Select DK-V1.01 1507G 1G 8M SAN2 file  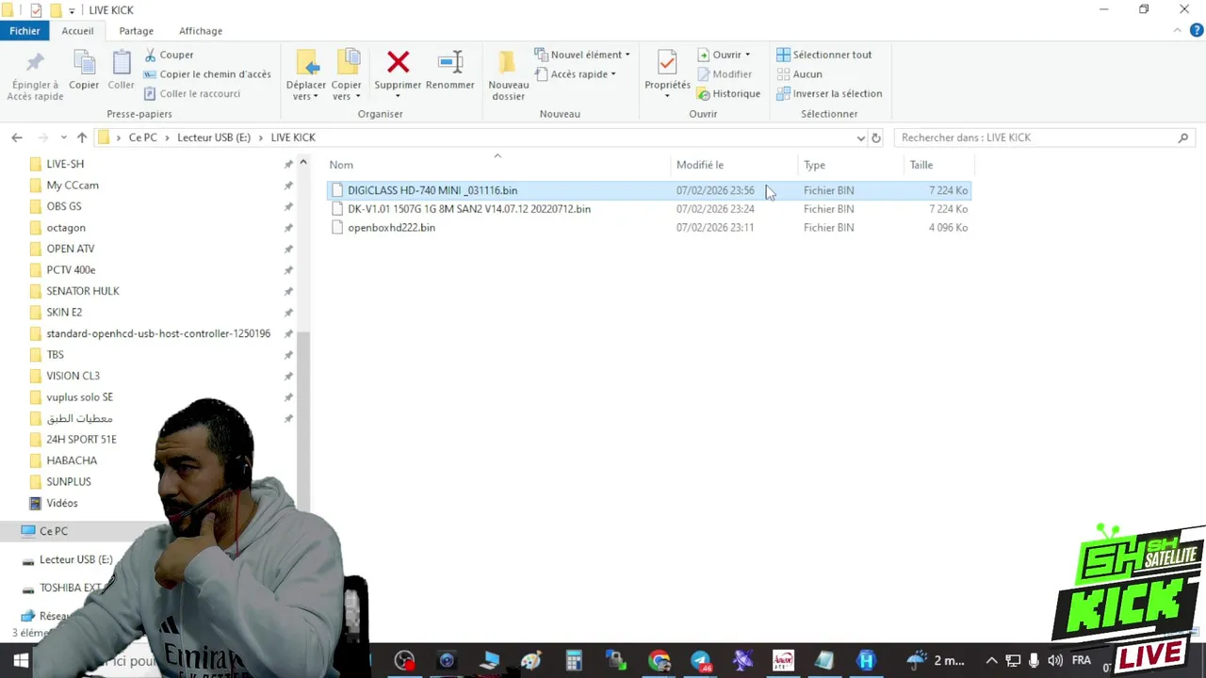click(x=648, y=209)
